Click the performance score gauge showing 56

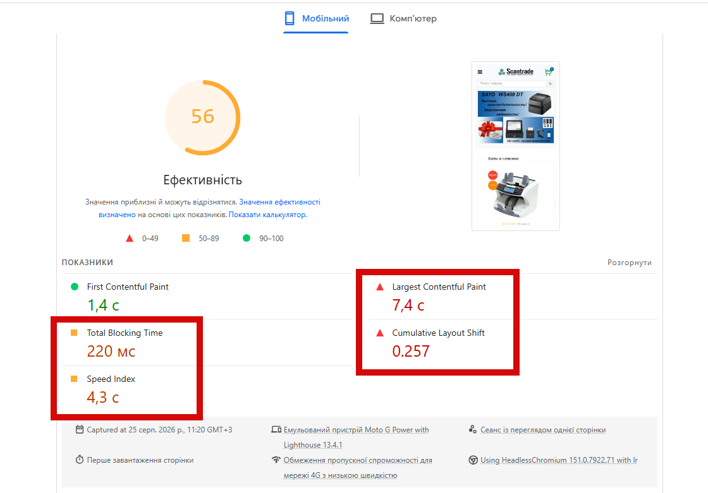(x=202, y=117)
